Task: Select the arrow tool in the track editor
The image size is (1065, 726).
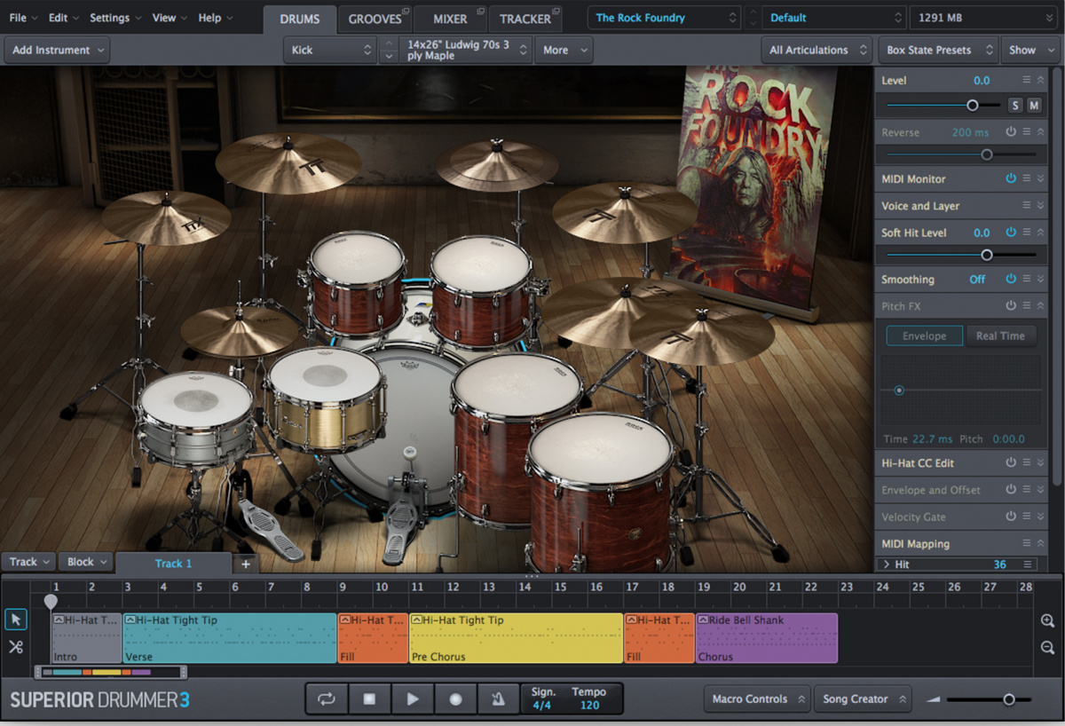Action: 15,619
